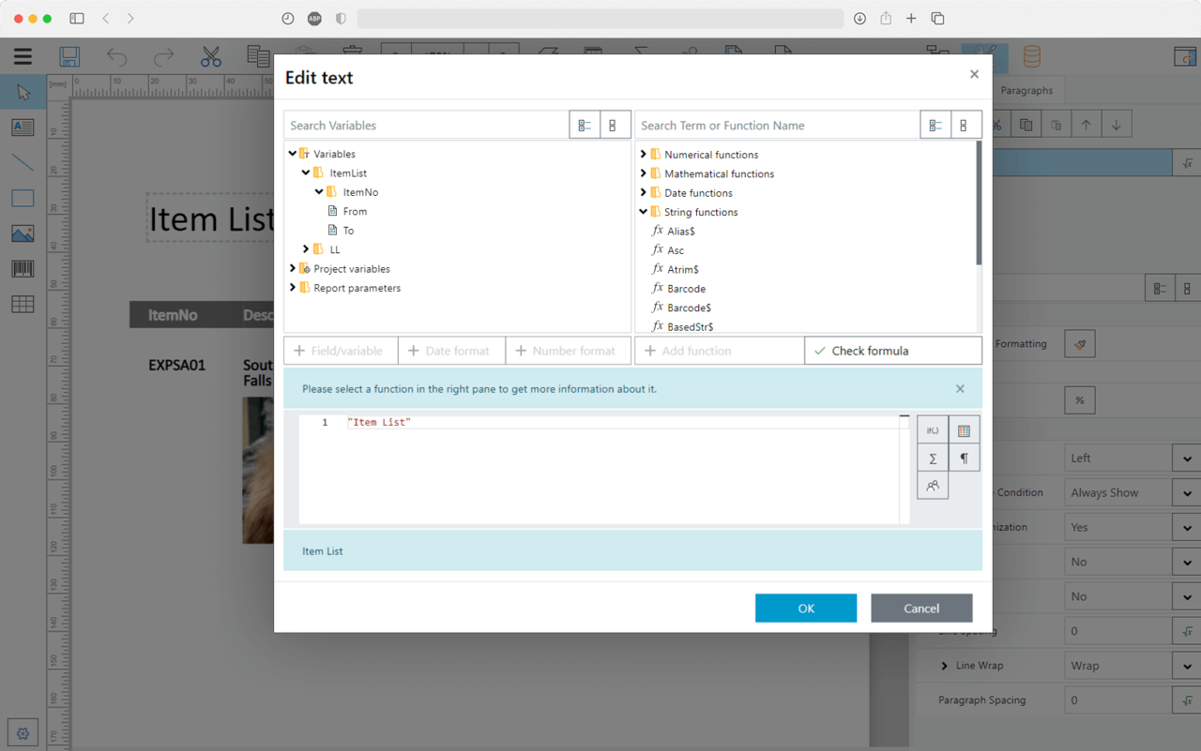Image resolution: width=1201 pixels, height=751 pixels.
Task: Select the Rectangle object tool
Action: tap(23, 198)
